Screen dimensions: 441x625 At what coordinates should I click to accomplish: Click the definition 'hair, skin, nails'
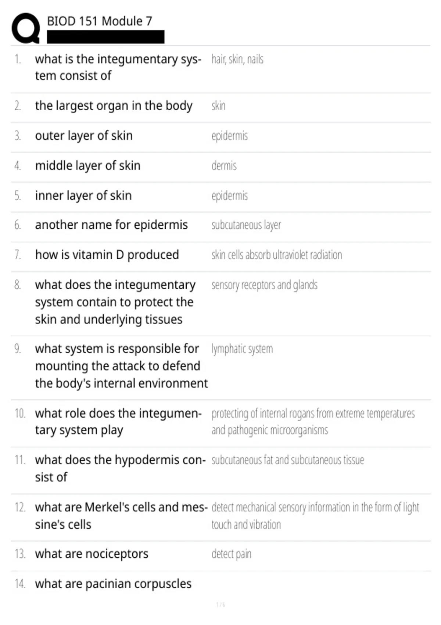(x=237, y=59)
